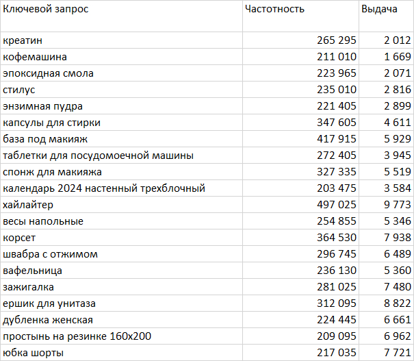This screenshot has height=361, width=414.
Task: Click the 'Частотность' column header
Action: tap(274, 10)
